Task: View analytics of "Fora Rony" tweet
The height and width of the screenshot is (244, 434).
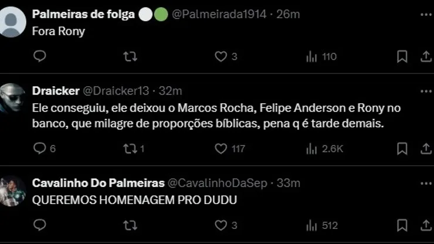Action: pyautogui.click(x=311, y=56)
